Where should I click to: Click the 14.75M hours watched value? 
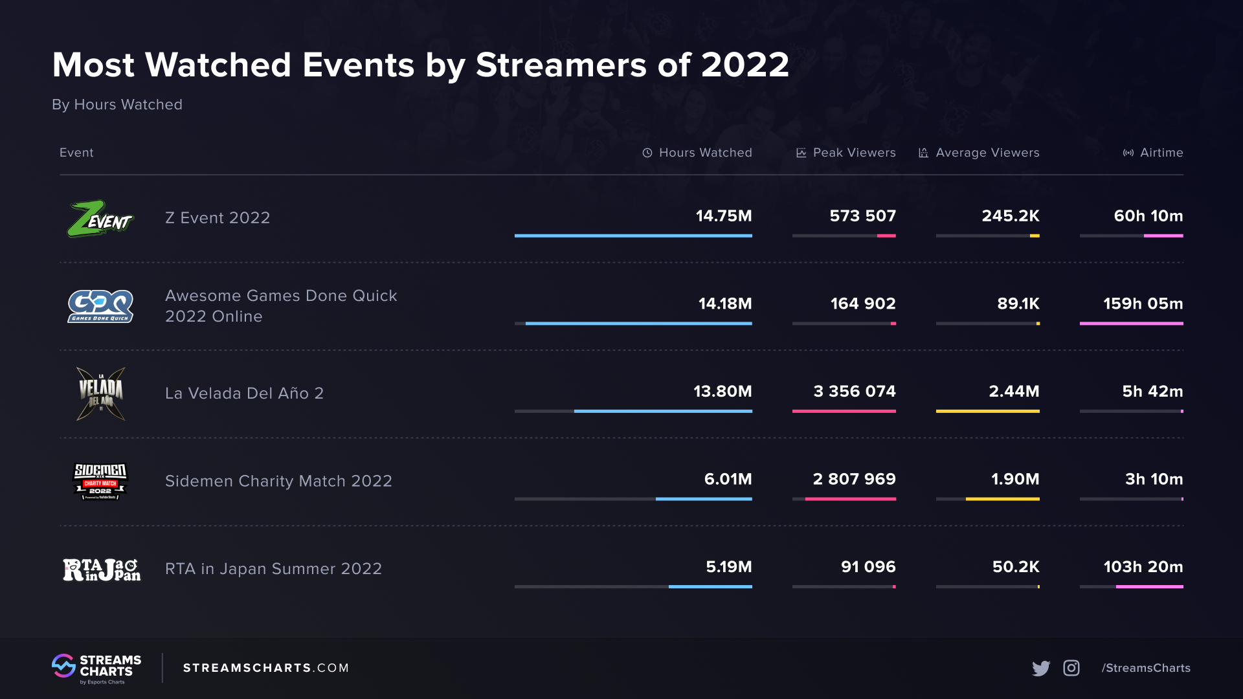(724, 216)
